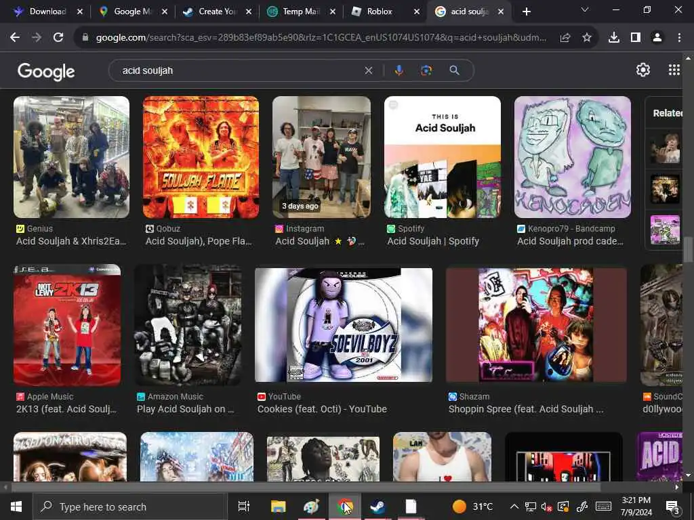The height and width of the screenshot is (520, 694).
Task: Open the Kenopro79 Bandcamp cartoon artwork
Action: pos(572,157)
